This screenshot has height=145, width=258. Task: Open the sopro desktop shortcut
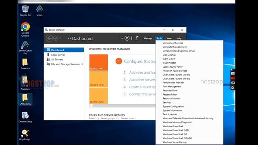tap(40, 11)
